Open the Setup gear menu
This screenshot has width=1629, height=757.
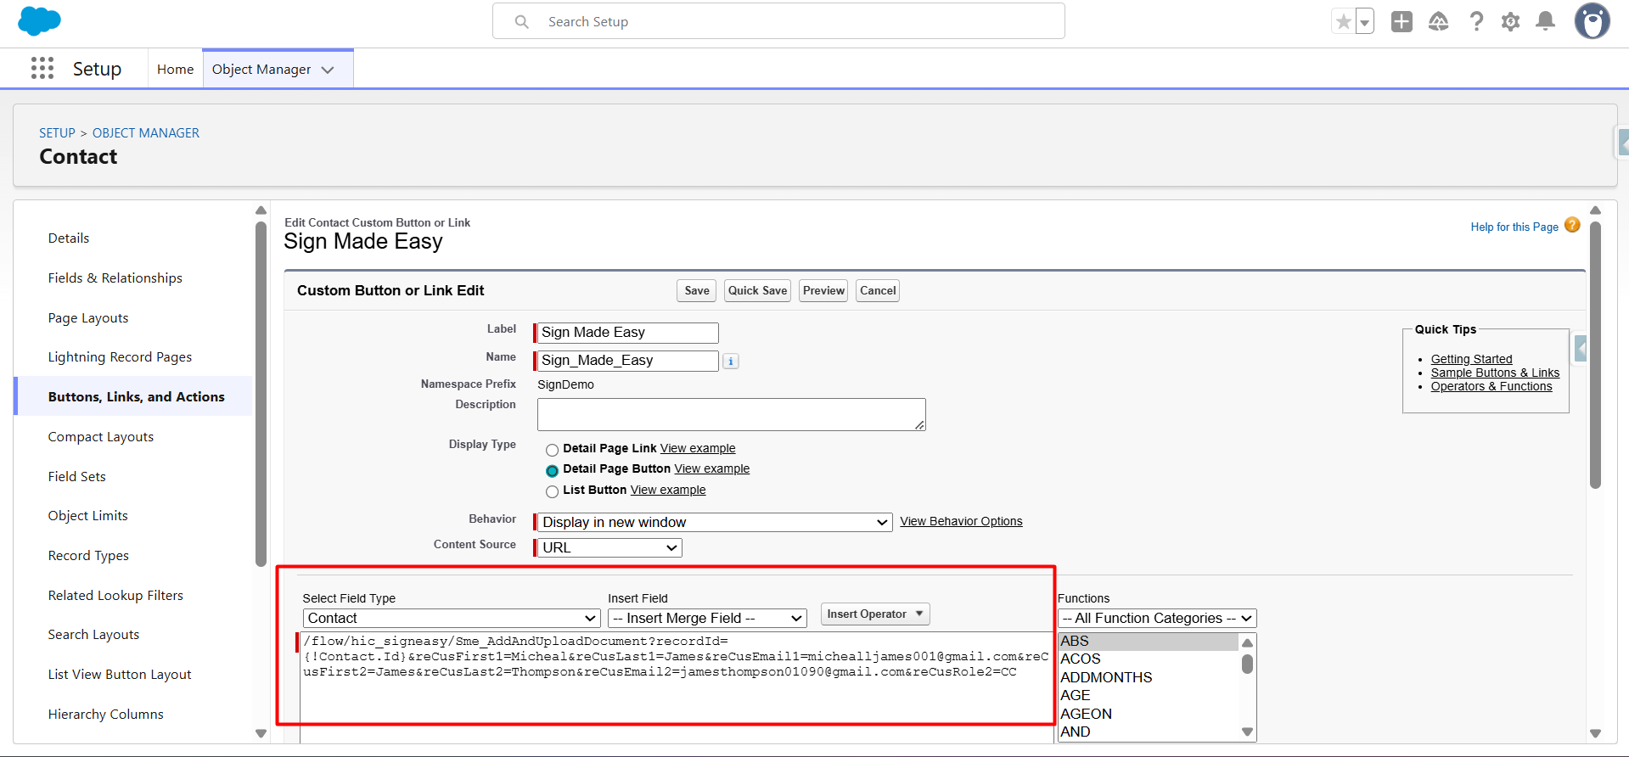tap(1510, 22)
